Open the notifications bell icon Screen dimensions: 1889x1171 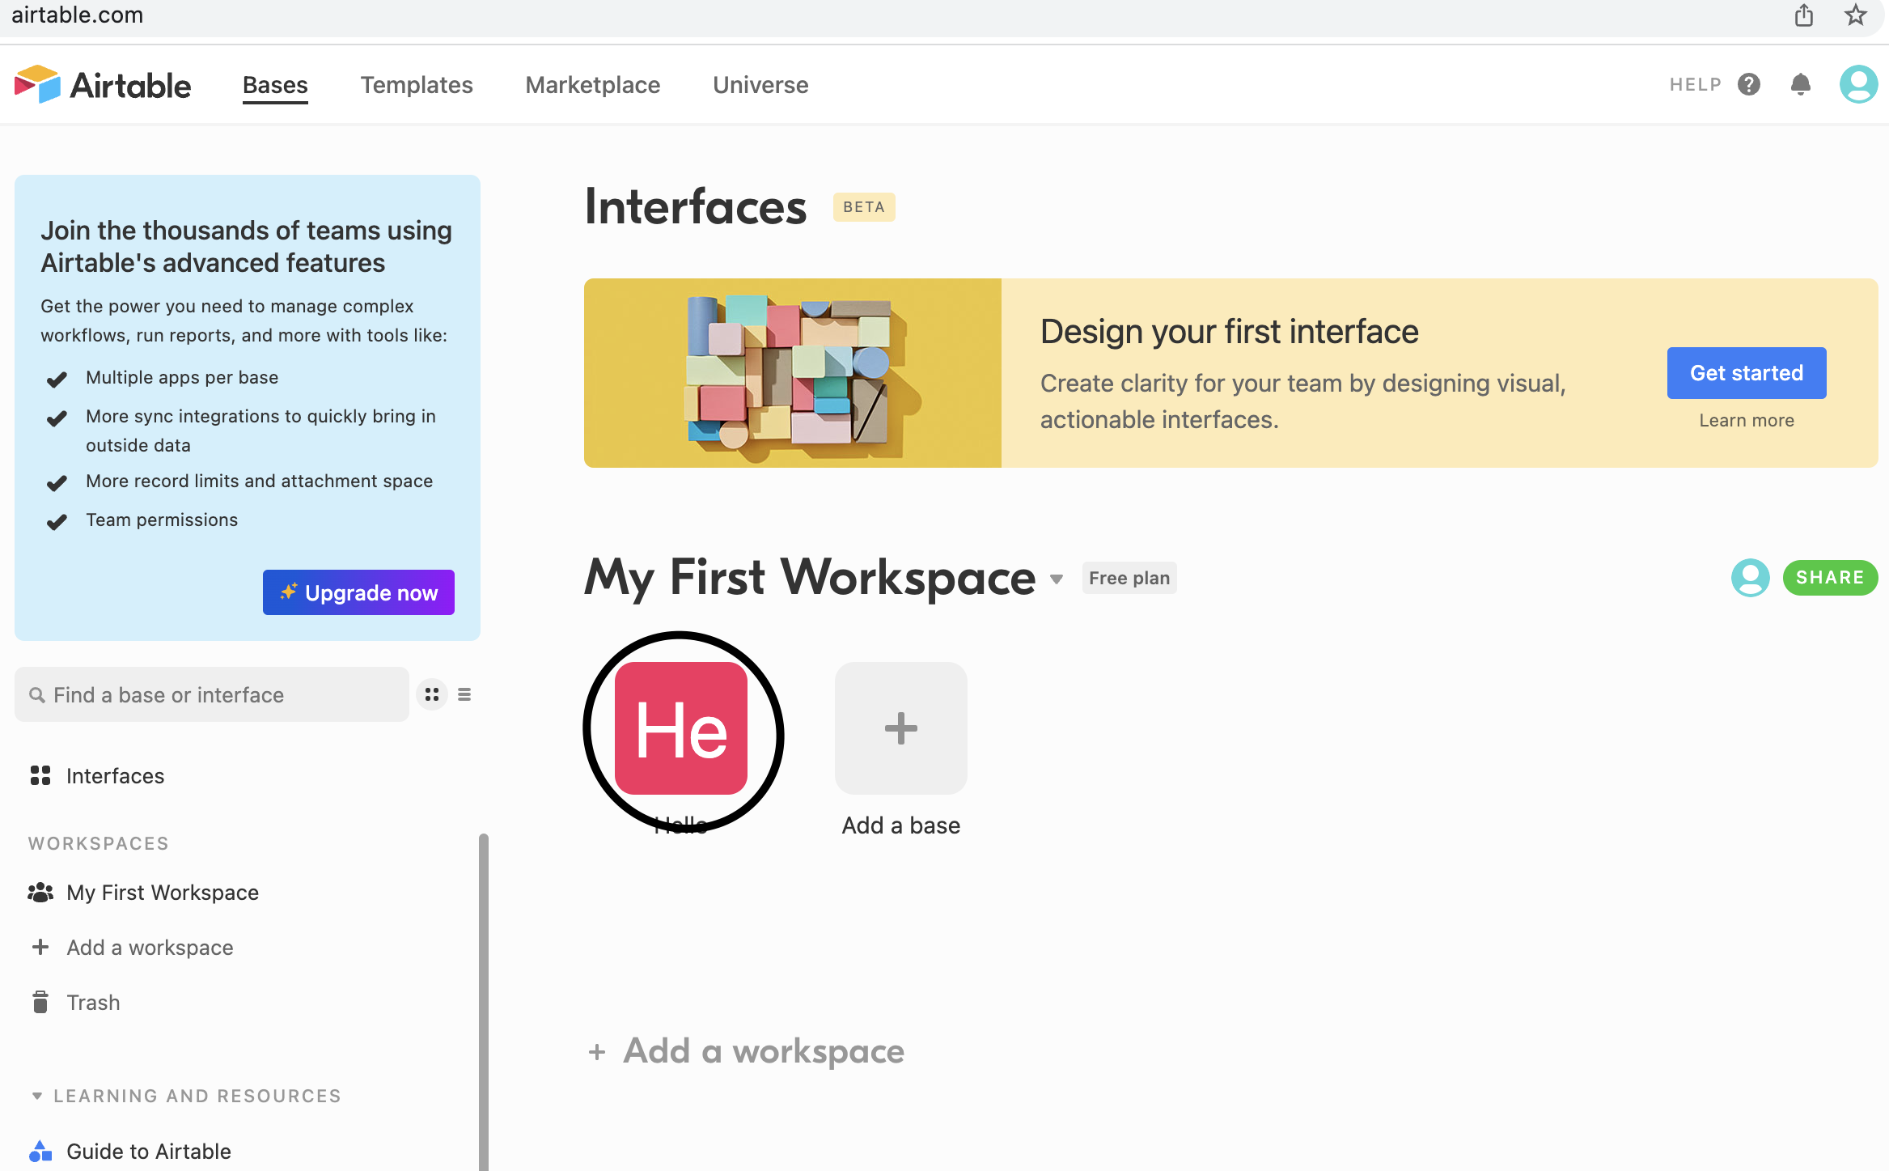pyautogui.click(x=1802, y=85)
